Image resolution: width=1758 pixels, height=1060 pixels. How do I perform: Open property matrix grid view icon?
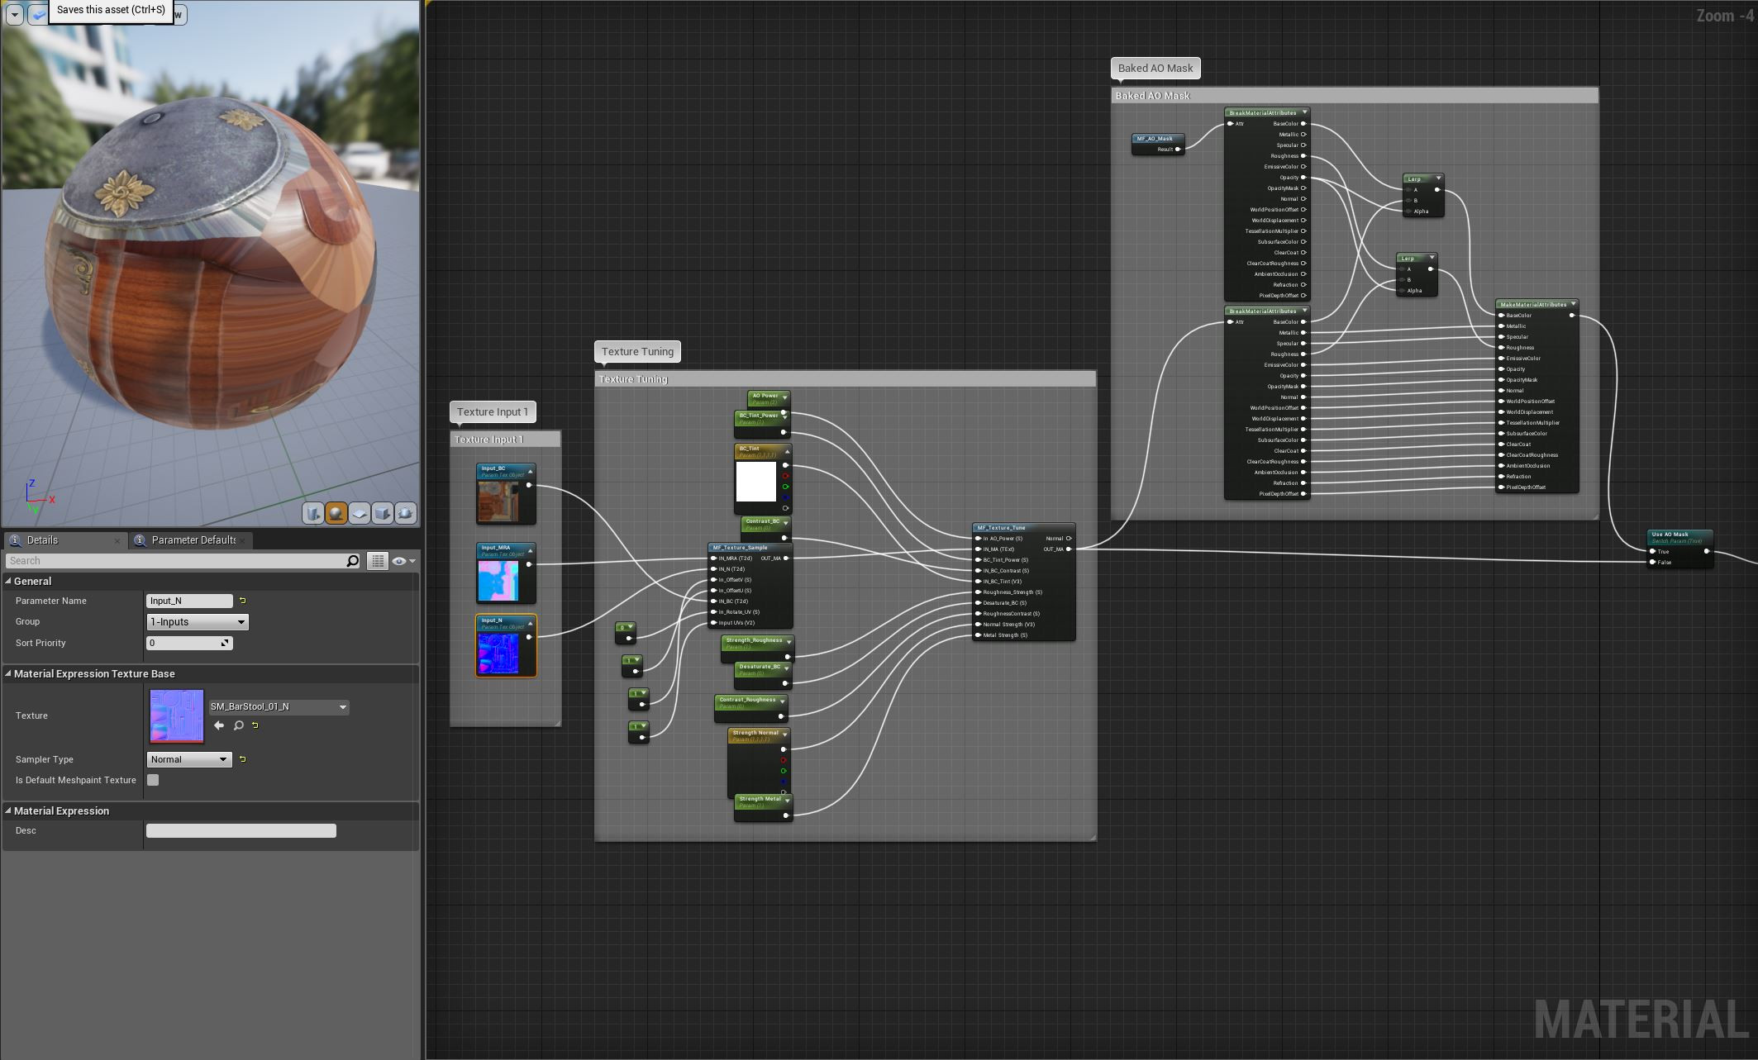378,561
